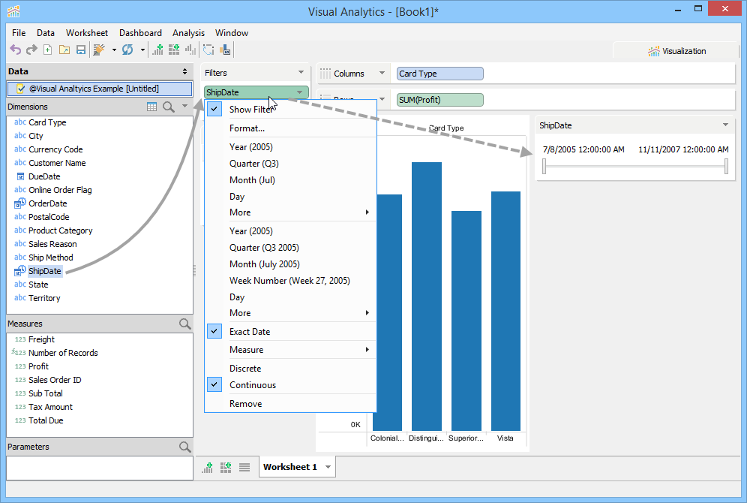Toggle Data pane up-down selector
The image size is (747, 503).
184,71
